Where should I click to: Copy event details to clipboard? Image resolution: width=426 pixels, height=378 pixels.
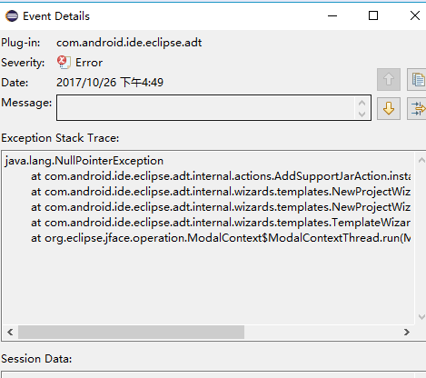(417, 79)
